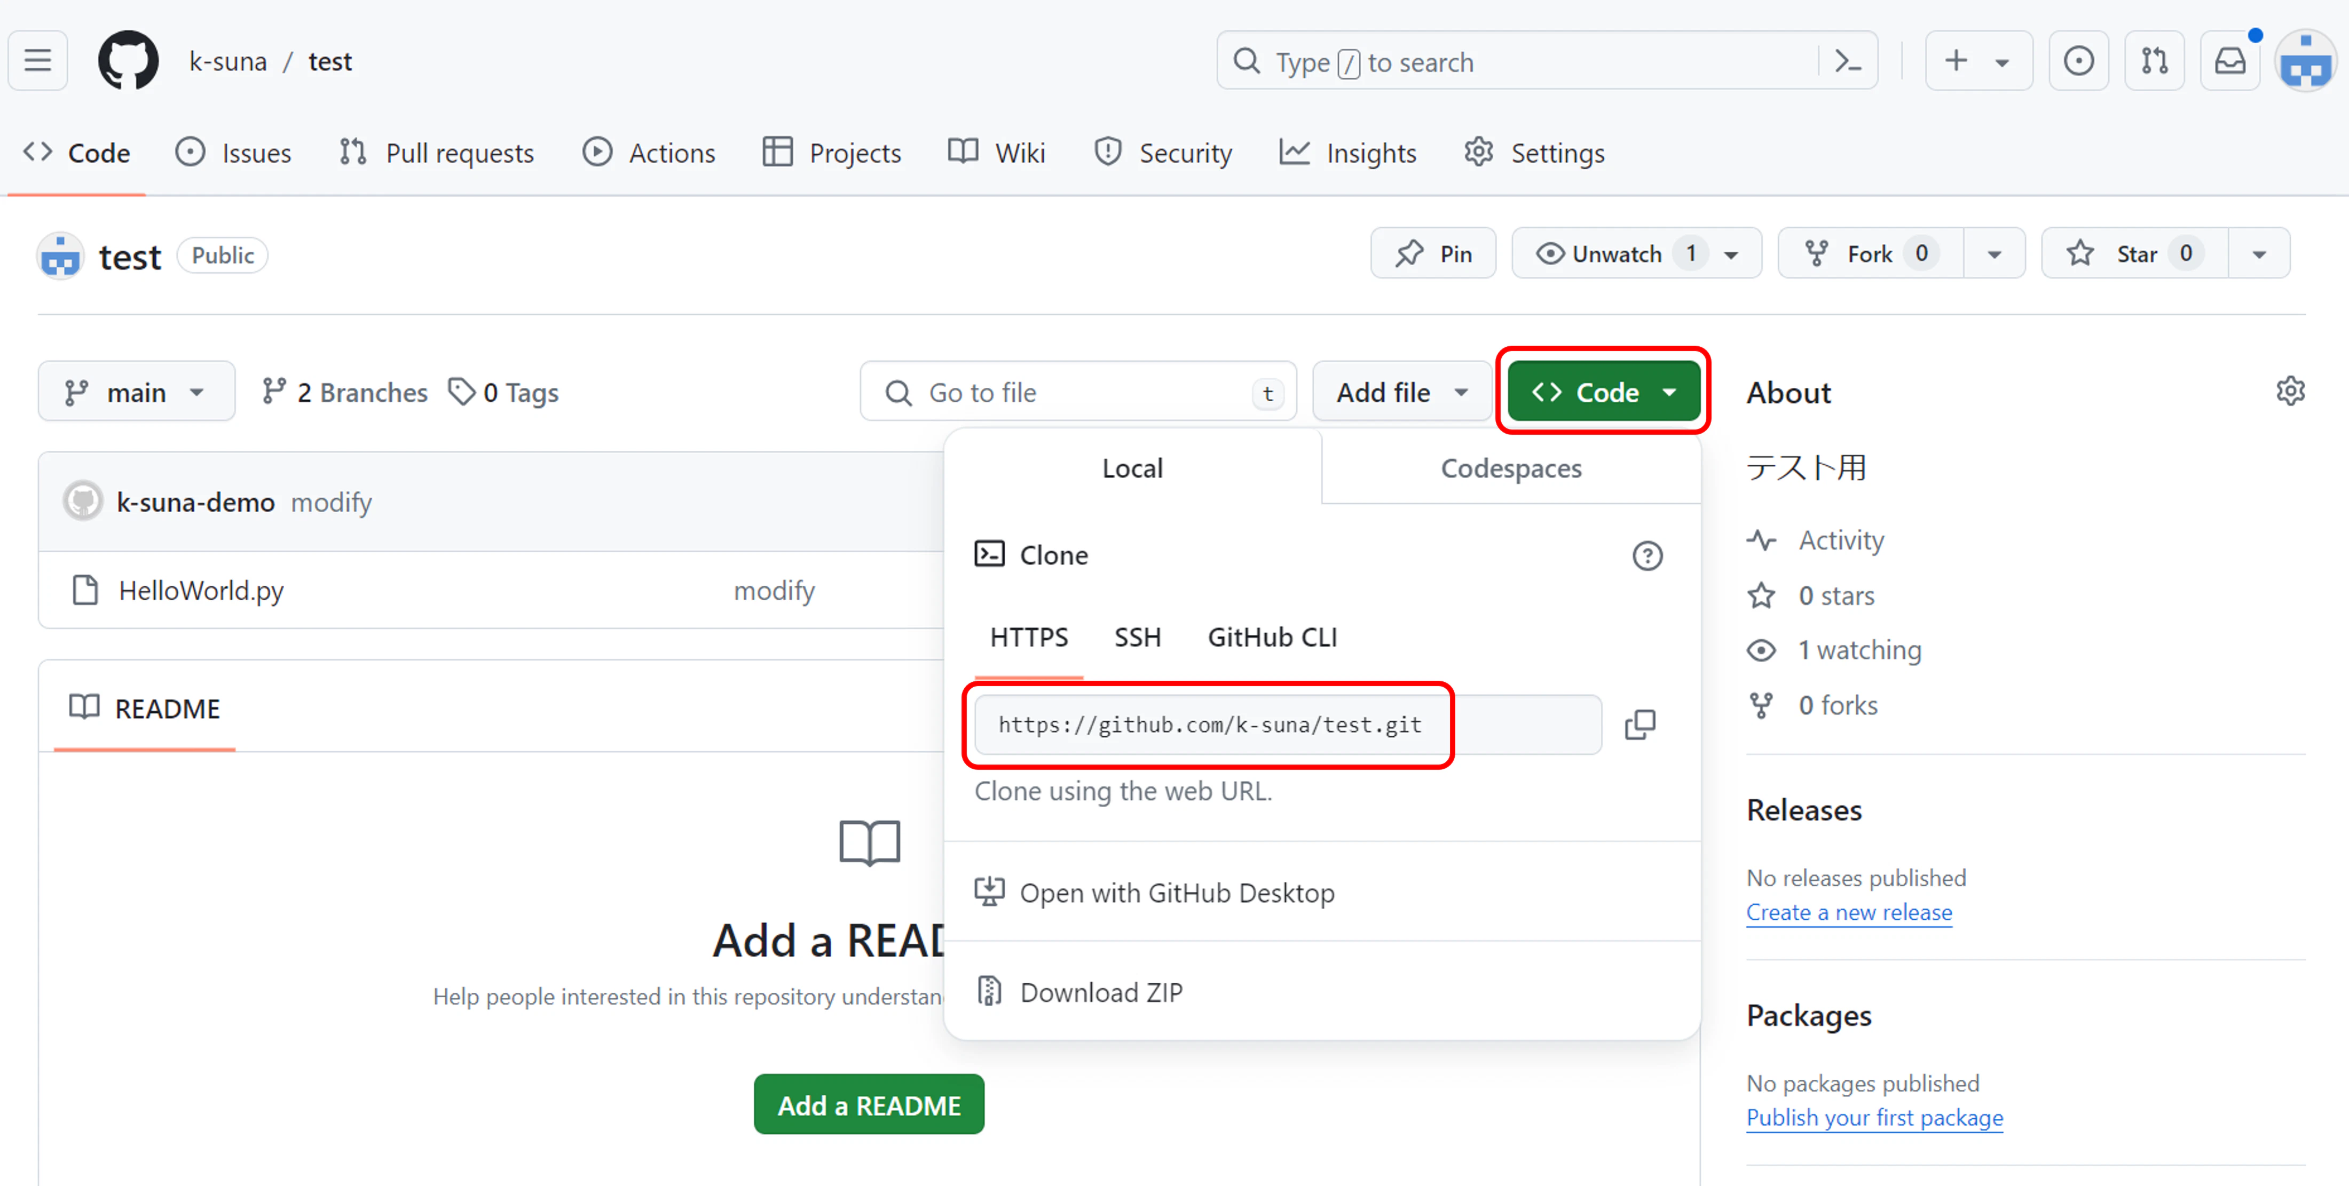
Task: View the 2 Branches link
Action: 345,392
